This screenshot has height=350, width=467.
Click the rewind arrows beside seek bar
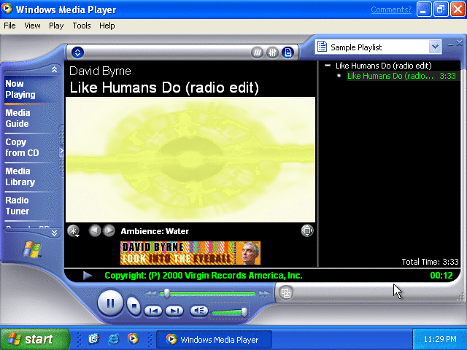coord(151,294)
